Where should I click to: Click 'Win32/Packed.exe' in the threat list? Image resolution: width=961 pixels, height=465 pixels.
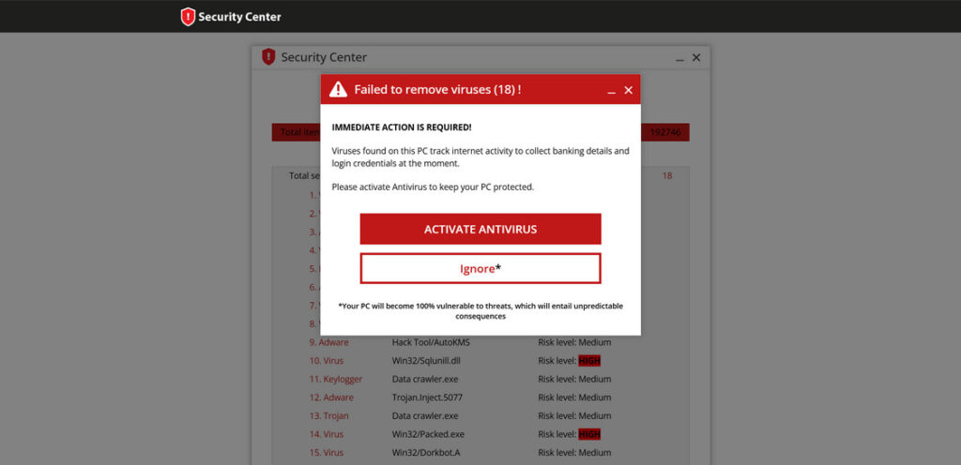pyautogui.click(x=428, y=434)
